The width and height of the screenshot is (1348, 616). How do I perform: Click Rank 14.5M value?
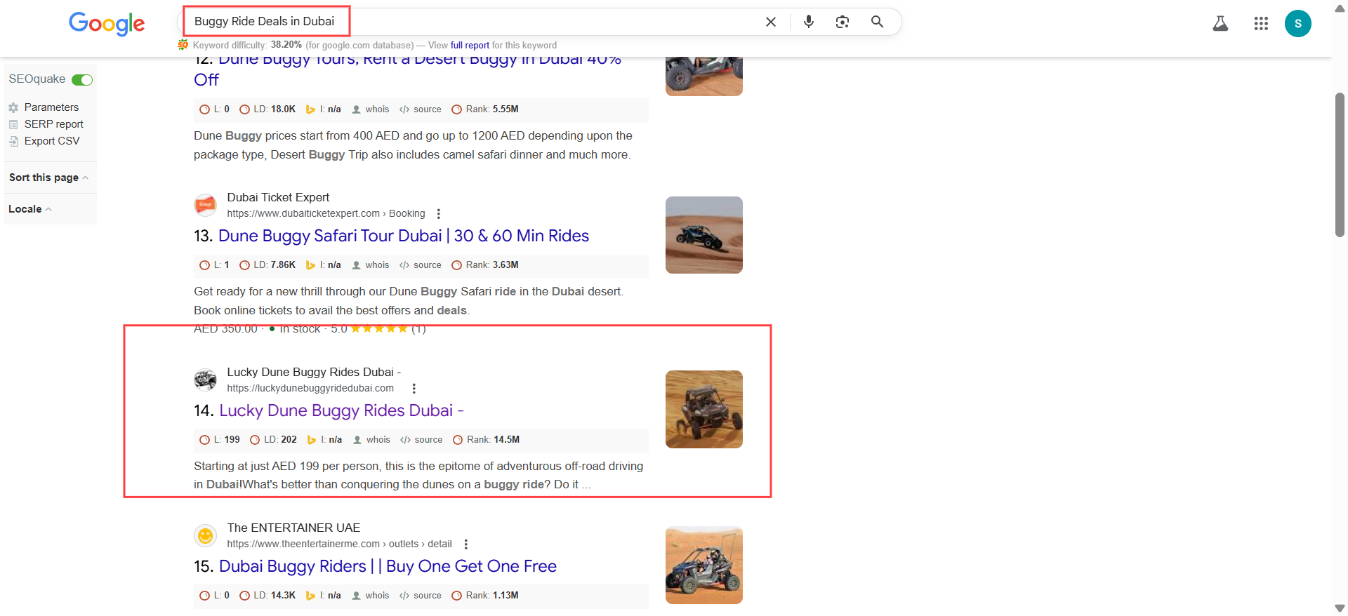[x=507, y=440]
